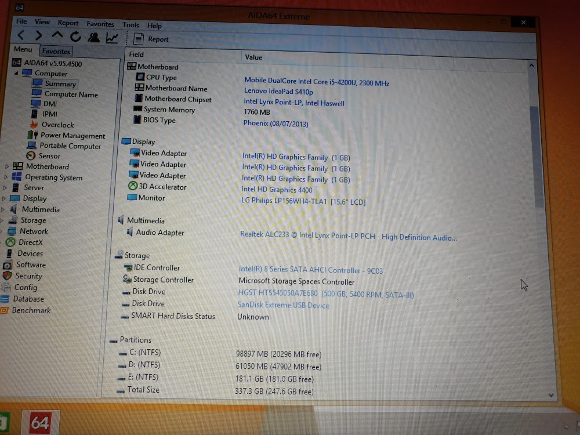Switch to the Favorites tab
The image size is (580, 435).
[x=56, y=51]
